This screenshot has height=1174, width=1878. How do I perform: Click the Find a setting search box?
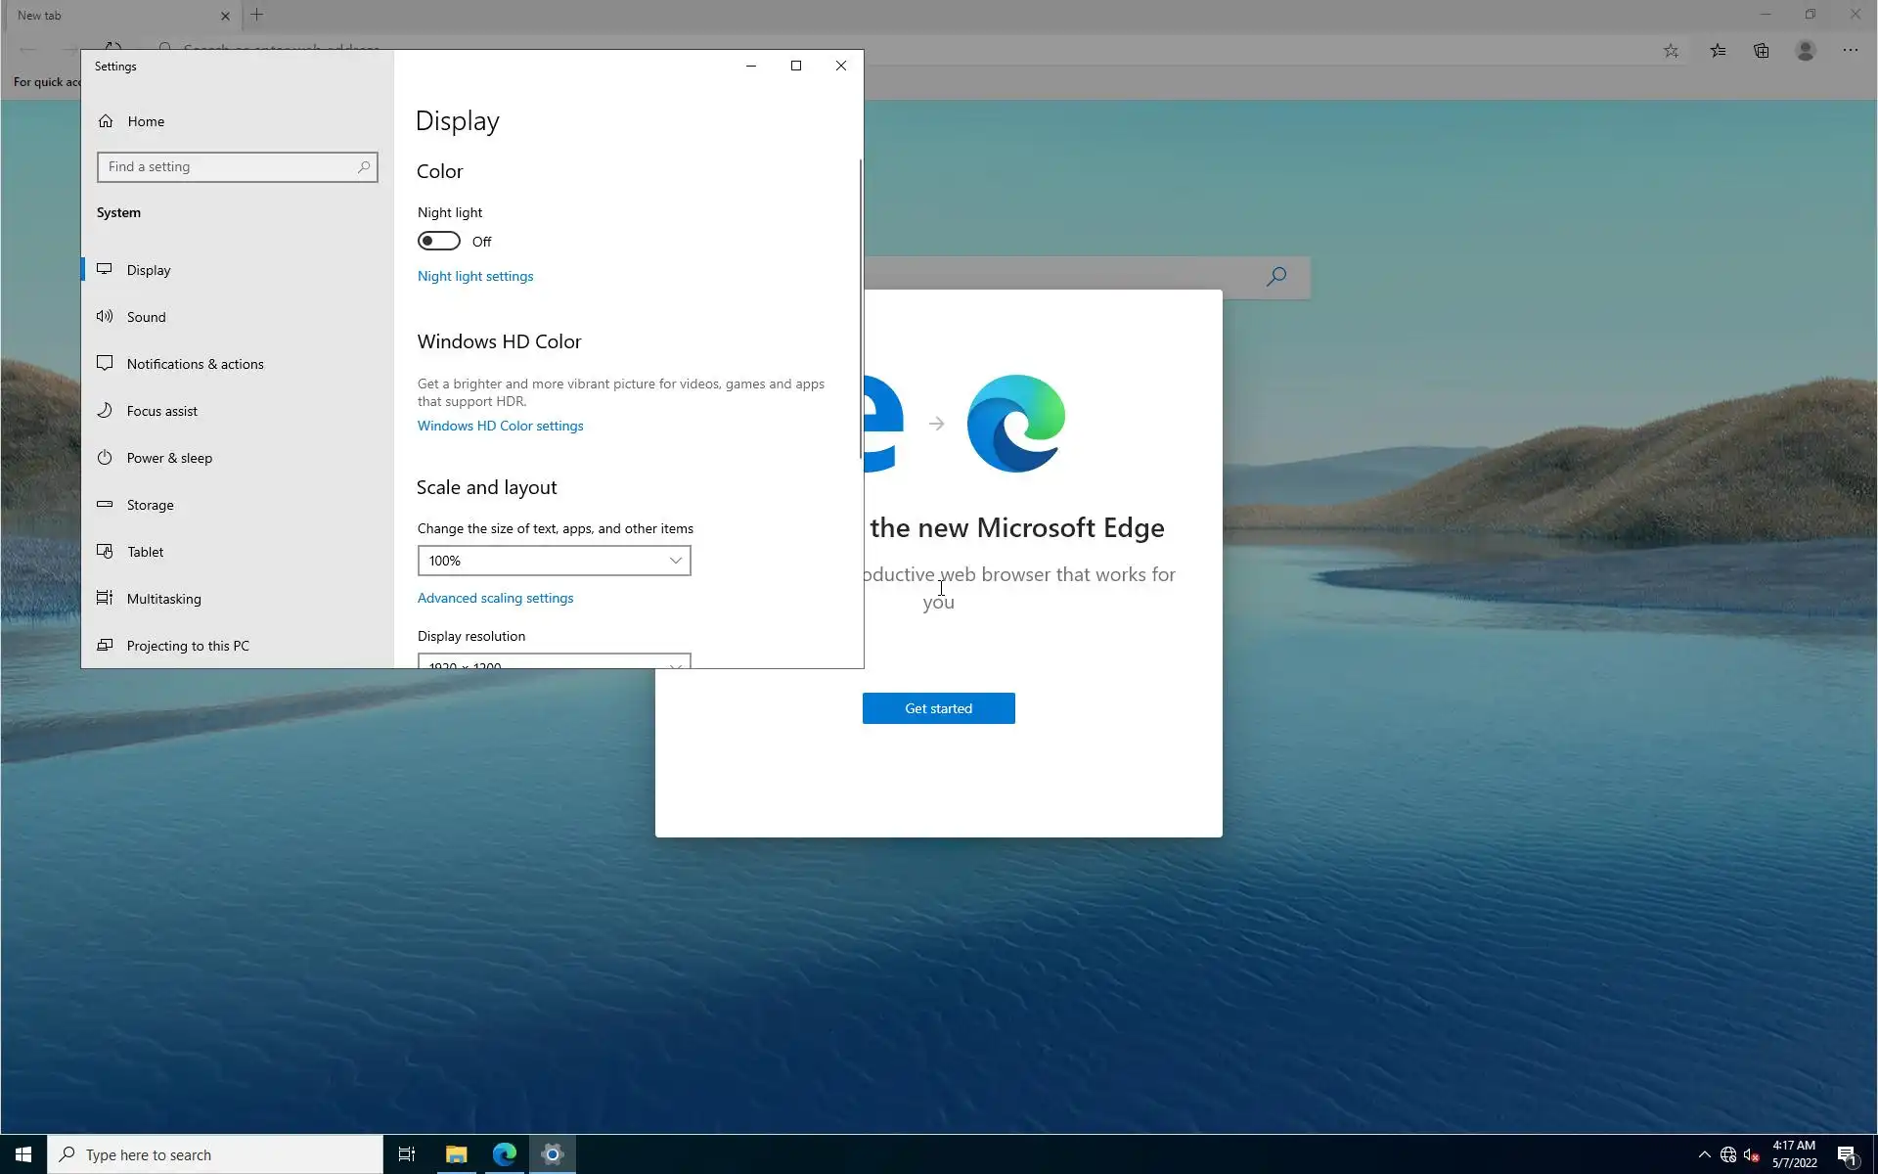231,167
